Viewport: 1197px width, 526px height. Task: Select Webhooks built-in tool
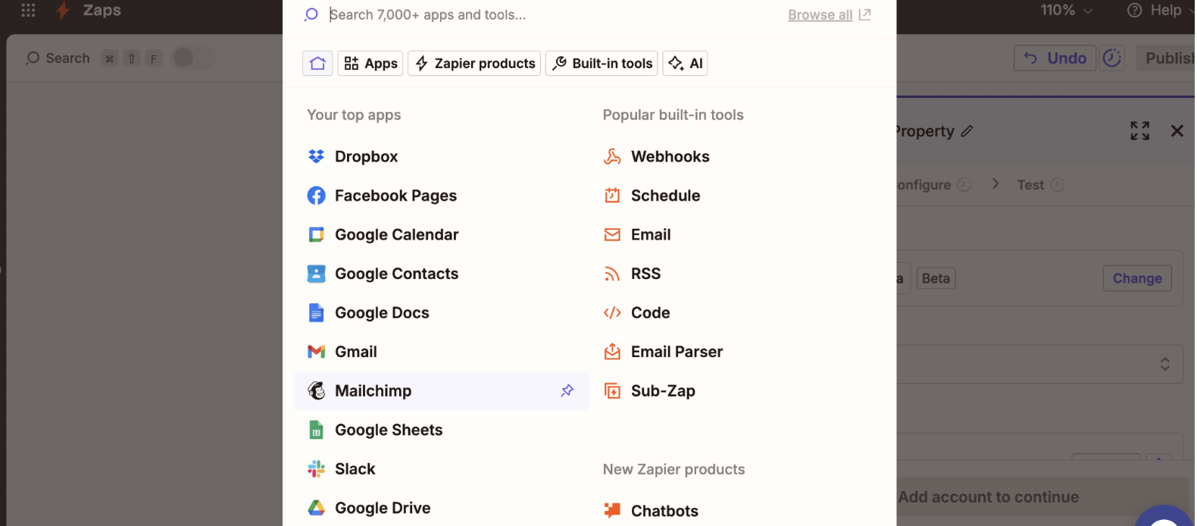click(x=737, y=156)
